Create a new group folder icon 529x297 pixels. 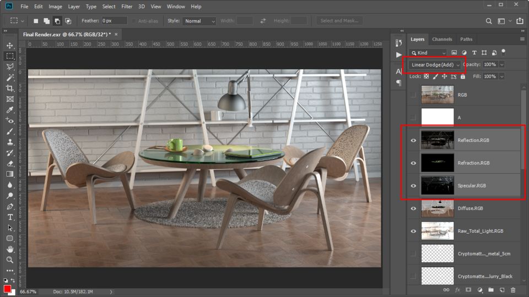pos(490,290)
